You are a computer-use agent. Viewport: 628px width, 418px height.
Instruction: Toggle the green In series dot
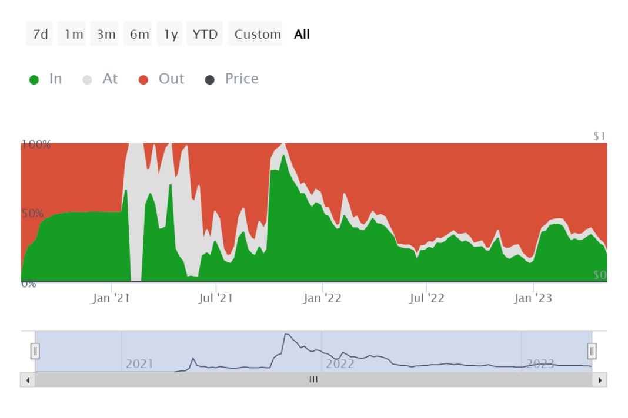point(34,80)
